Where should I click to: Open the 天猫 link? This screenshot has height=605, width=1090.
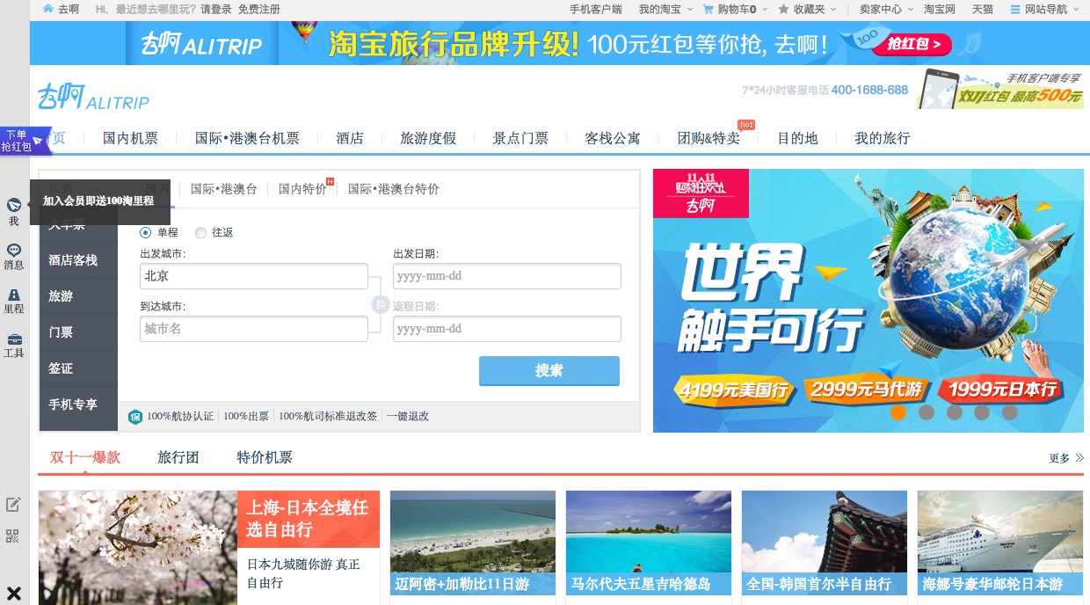983,9
